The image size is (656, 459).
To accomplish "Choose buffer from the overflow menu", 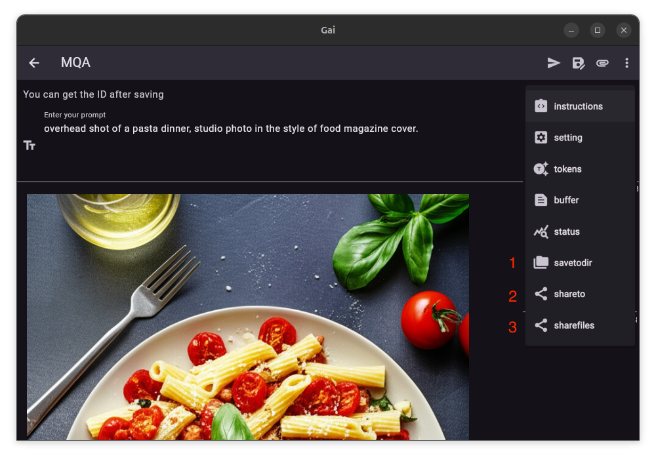I will [566, 200].
